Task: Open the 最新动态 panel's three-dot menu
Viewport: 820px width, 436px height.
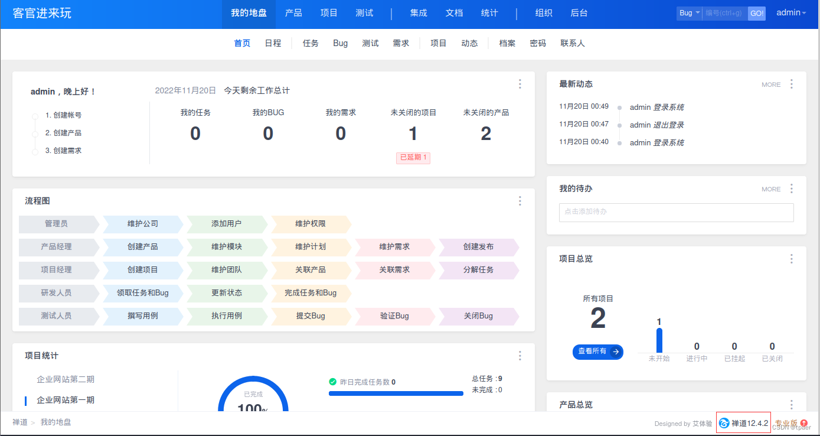Action: (792, 84)
